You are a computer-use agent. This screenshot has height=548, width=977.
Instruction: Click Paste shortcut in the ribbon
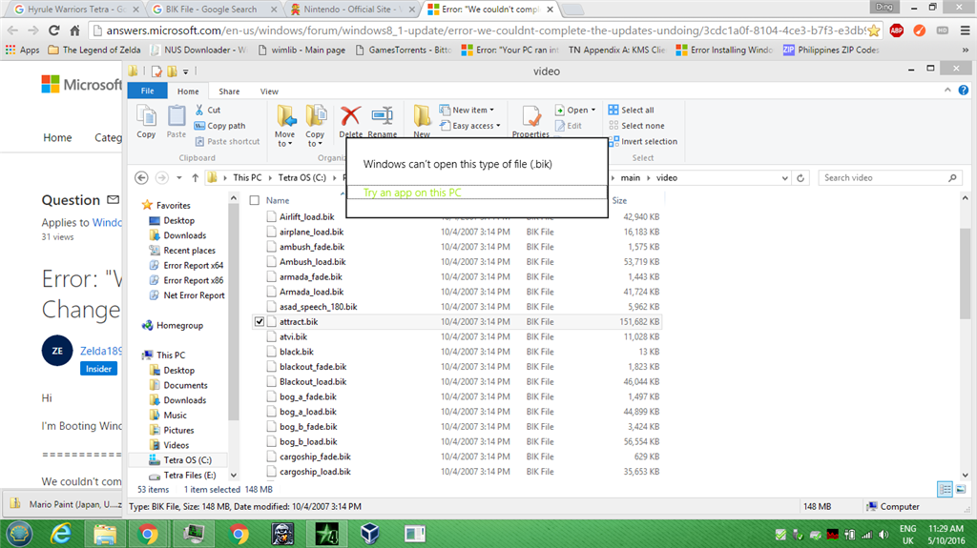(x=227, y=141)
